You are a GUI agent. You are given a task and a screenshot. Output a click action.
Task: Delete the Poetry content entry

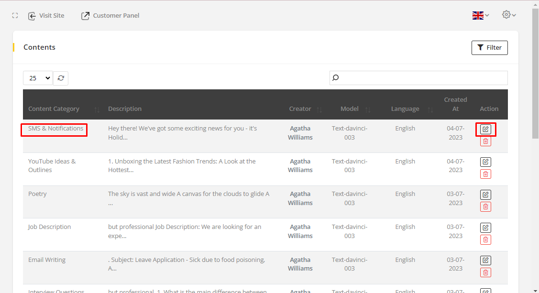pos(485,206)
